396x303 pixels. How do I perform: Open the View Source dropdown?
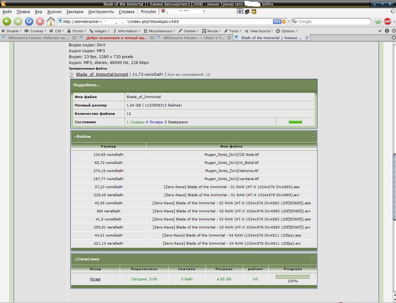tap(259, 31)
